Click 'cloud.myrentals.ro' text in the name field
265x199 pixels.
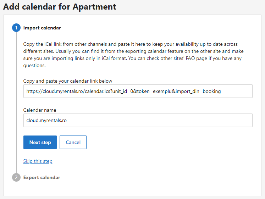click(x=46, y=120)
